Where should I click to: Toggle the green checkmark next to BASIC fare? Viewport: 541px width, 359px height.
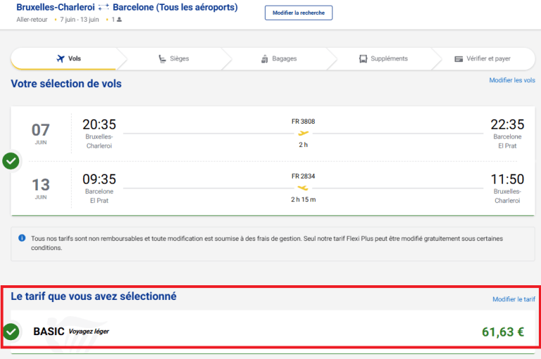coord(11,331)
